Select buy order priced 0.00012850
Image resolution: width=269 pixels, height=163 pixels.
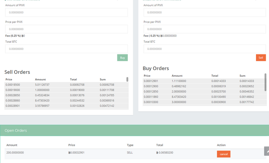pyautogui.click(x=205, y=92)
